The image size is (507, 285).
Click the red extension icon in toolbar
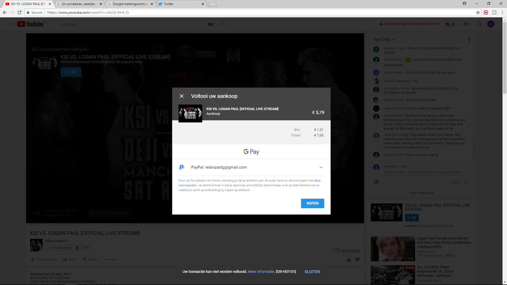(x=486, y=13)
